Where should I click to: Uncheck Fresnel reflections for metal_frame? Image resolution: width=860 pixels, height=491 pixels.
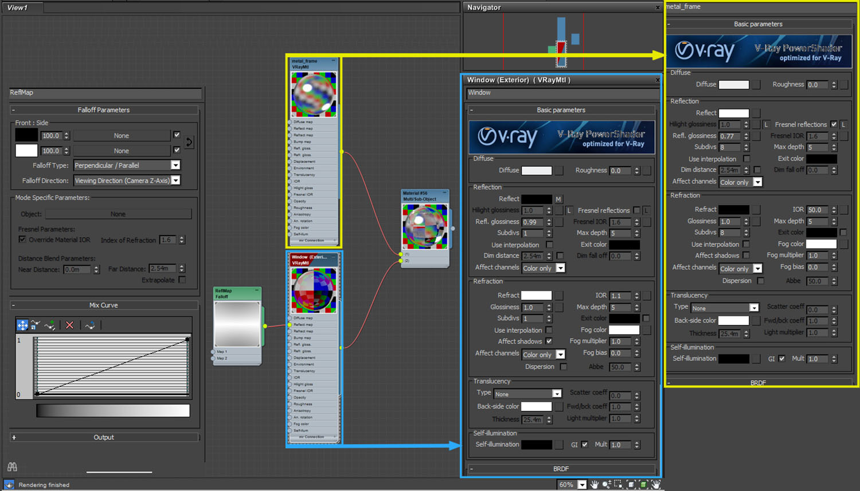coord(834,124)
